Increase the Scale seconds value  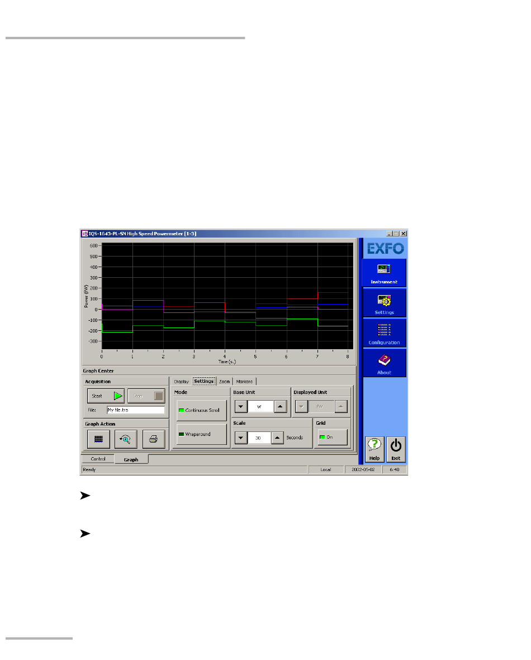277,438
